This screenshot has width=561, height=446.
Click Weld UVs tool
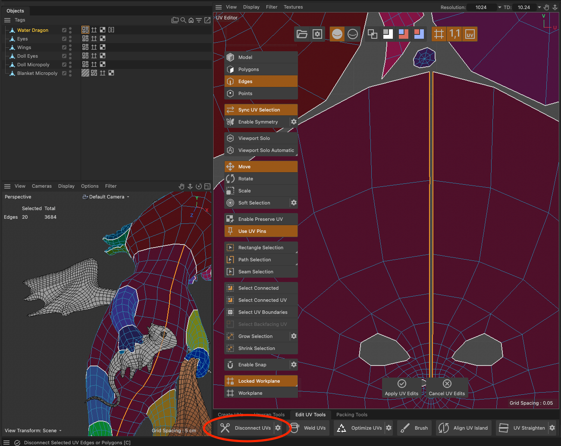[309, 428]
